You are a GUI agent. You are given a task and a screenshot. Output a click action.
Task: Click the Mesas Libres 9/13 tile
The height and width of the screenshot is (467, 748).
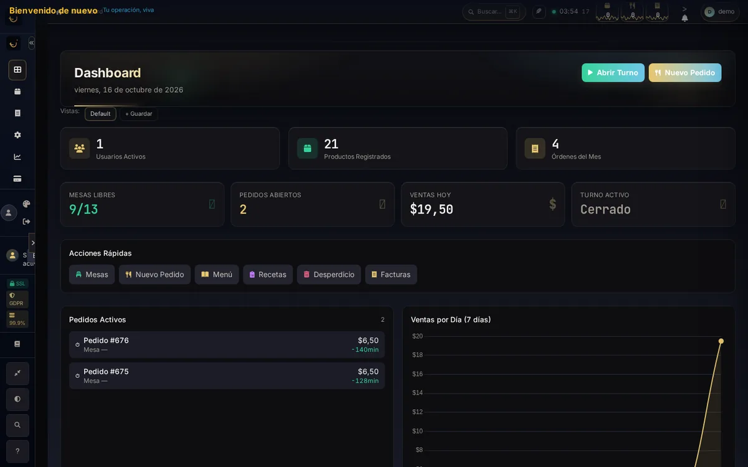[142, 204]
